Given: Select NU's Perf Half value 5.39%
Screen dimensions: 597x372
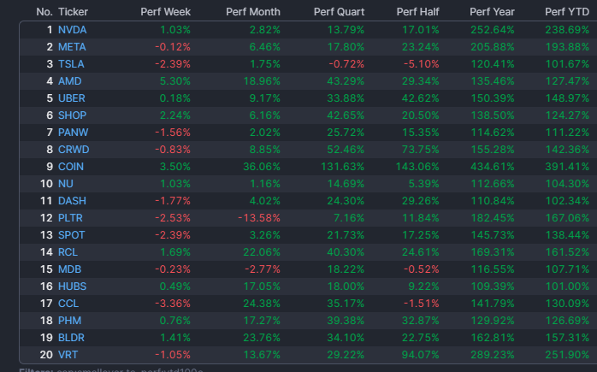Looking at the screenshot, I should 423,184.
